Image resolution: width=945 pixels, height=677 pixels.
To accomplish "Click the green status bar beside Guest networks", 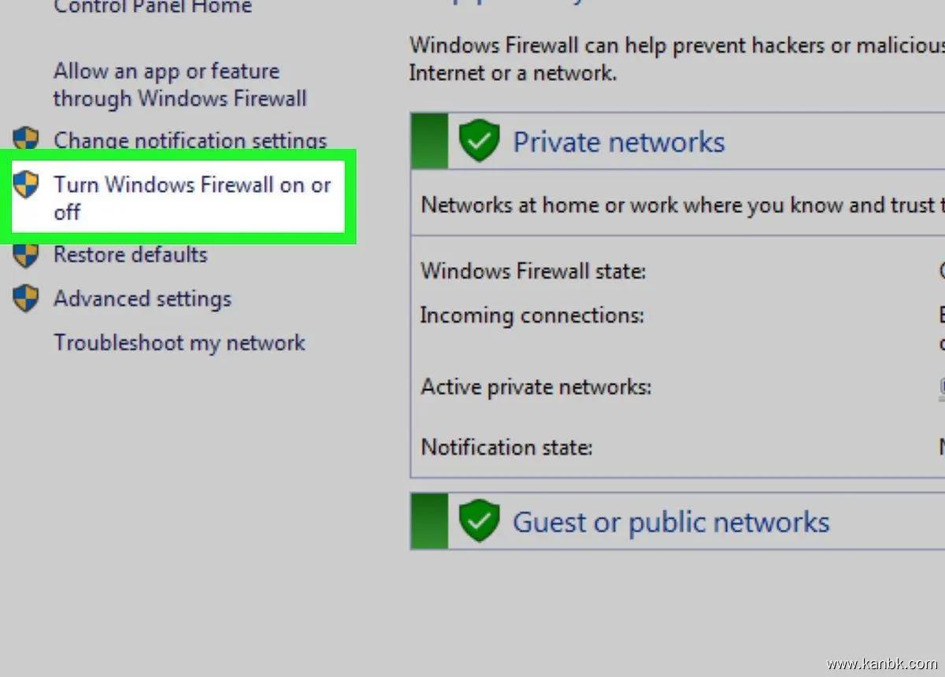I will coord(429,520).
